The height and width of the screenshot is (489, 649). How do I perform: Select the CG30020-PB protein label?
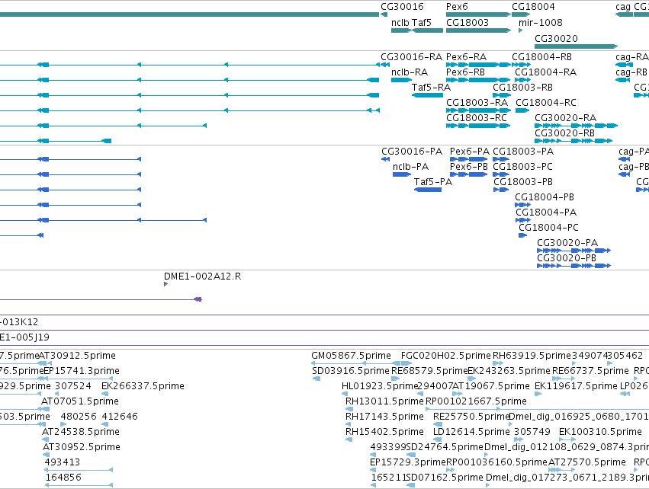[x=566, y=258]
